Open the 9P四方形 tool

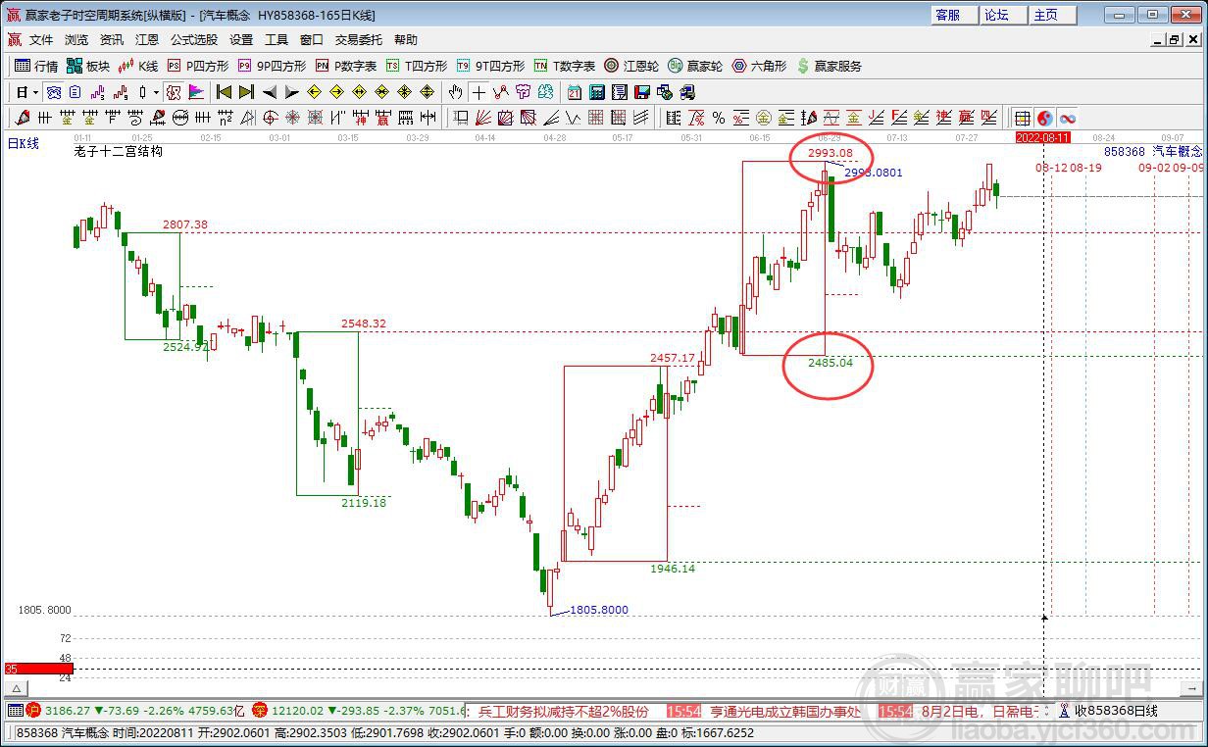pos(272,66)
